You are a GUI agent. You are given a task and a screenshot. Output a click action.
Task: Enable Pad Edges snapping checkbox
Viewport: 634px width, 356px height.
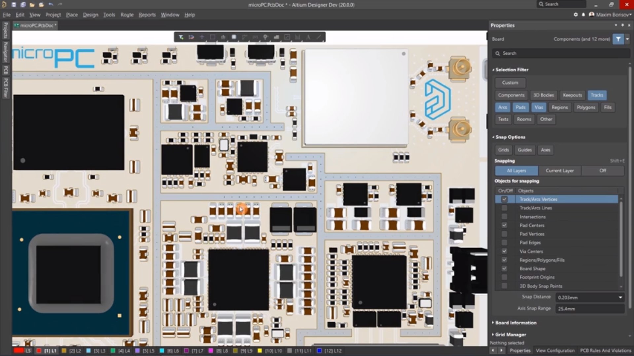tap(504, 242)
